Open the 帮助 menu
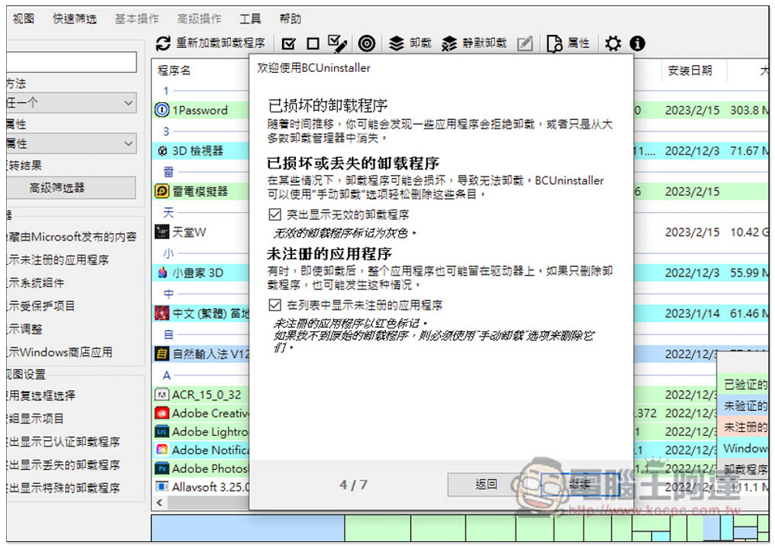The image size is (775, 548). click(x=290, y=19)
